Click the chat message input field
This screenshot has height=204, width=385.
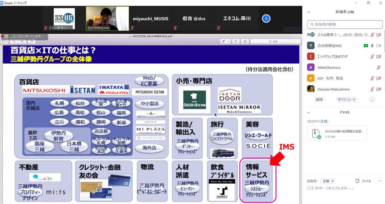(344, 188)
